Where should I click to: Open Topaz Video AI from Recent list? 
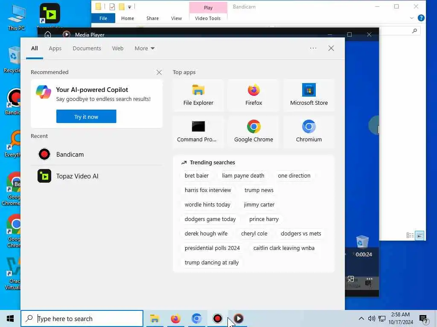[96, 176]
